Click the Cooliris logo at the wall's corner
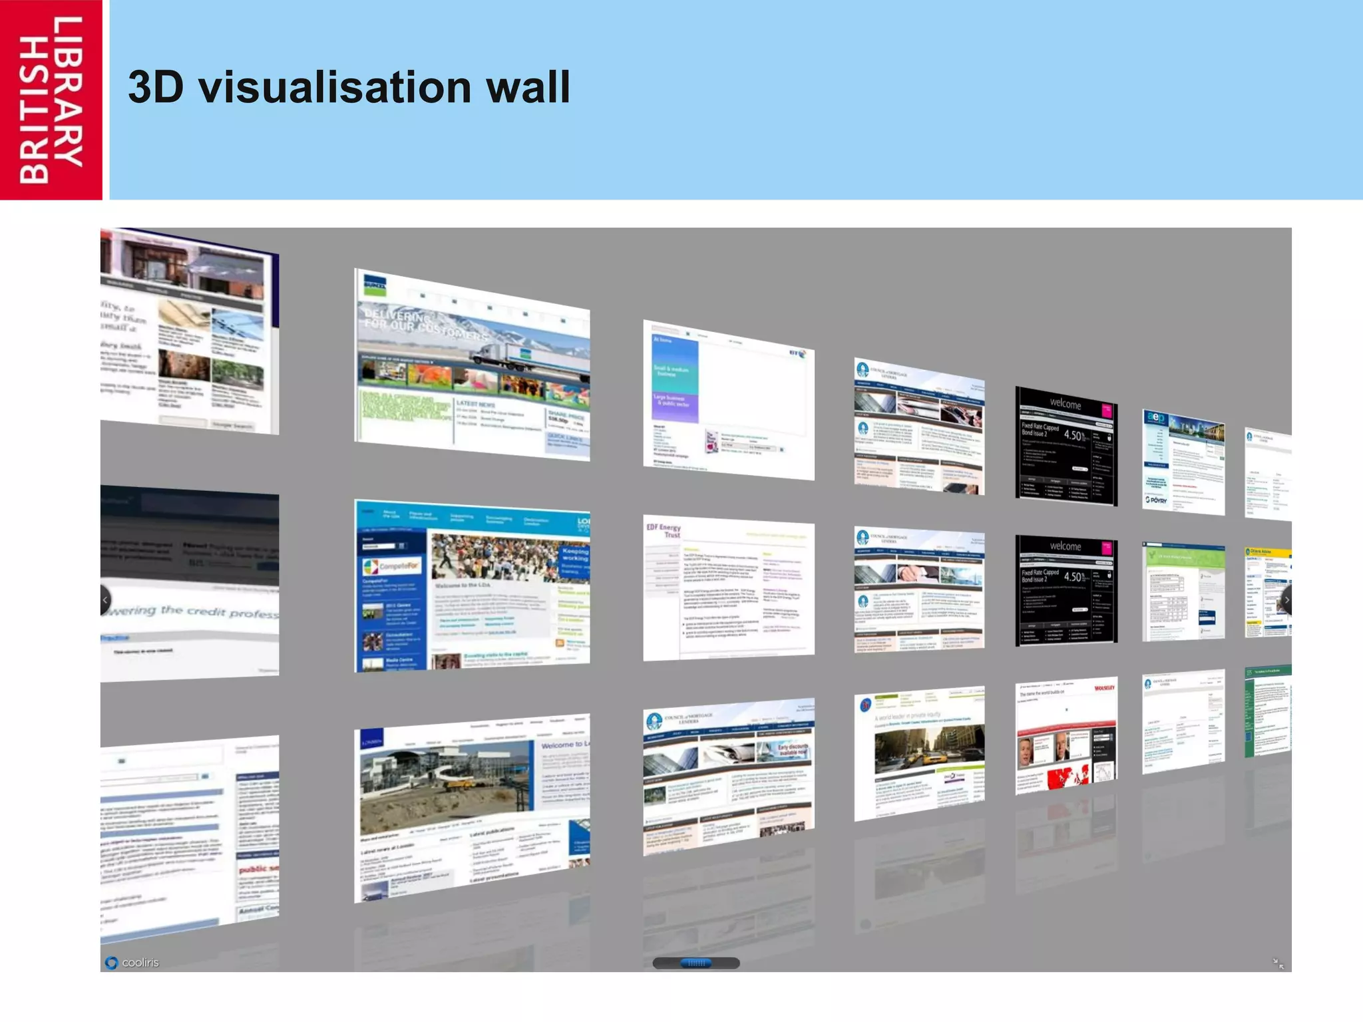The width and height of the screenshot is (1363, 1022). coord(132,962)
